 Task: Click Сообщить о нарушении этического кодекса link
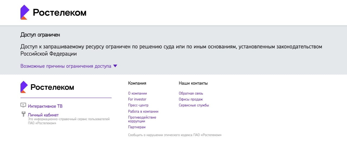coord(175,135)
